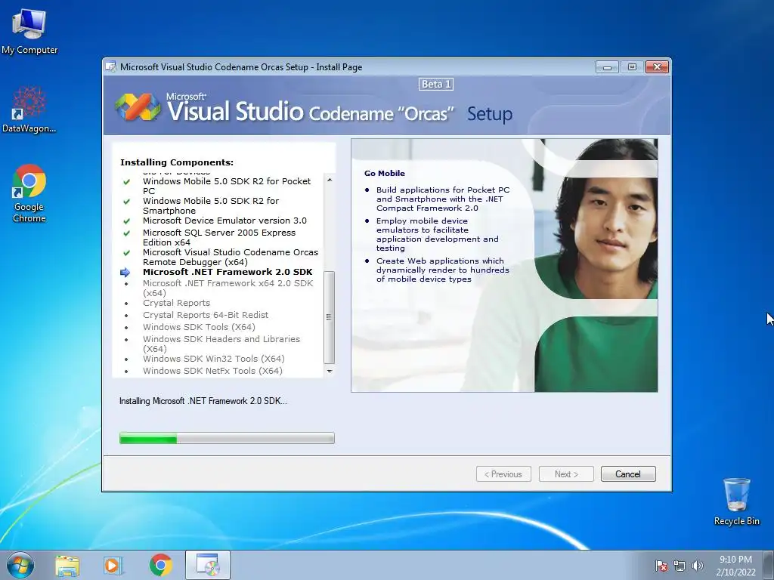Screen dimensions: 774x580
Task: Select Windows SDK Headers and Libraries (X64)
Action: (x=221, y=344)
